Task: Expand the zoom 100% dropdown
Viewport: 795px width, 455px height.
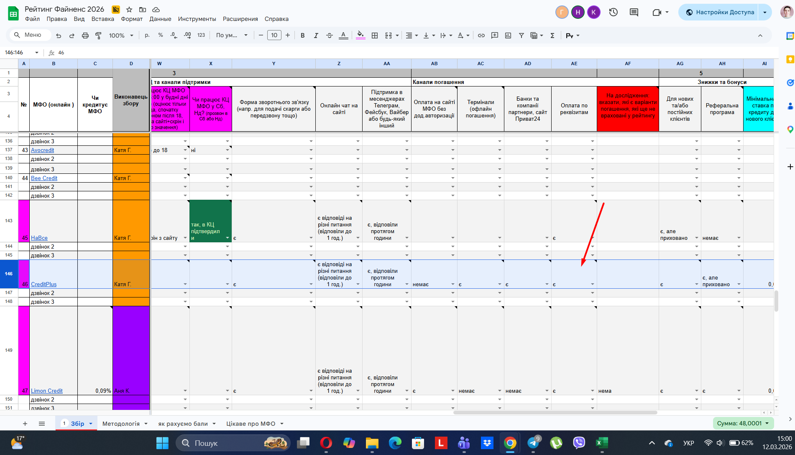Action: pos(121,36)
